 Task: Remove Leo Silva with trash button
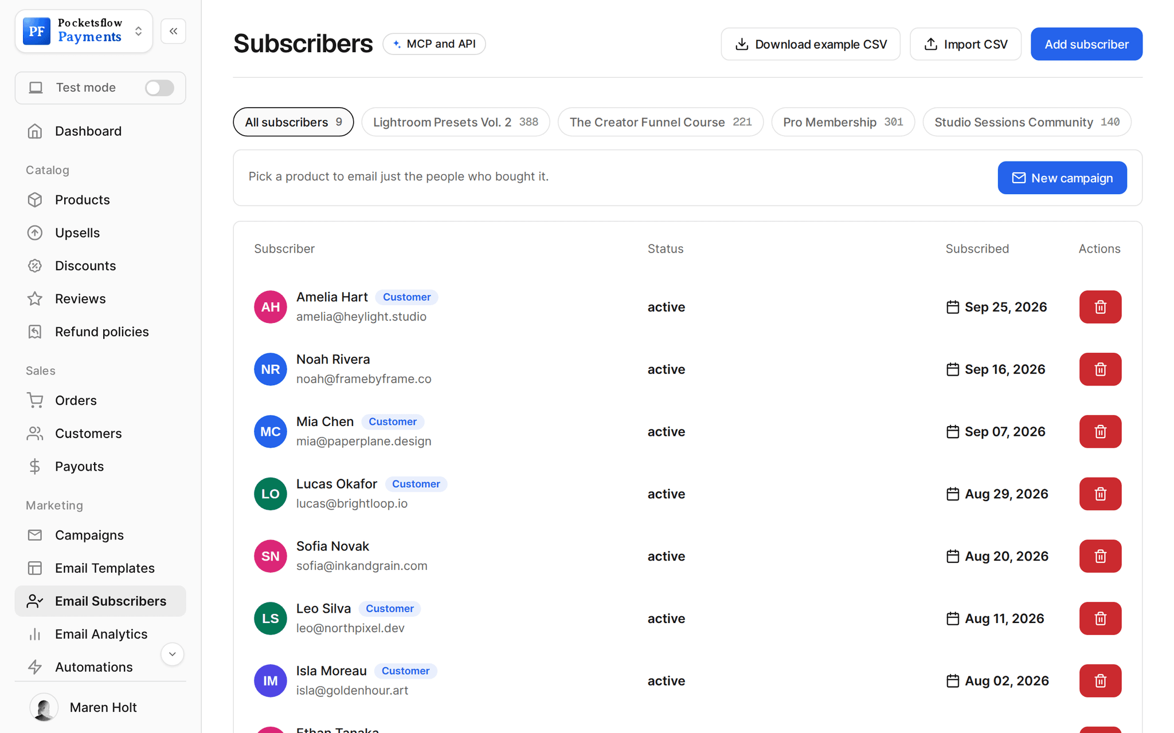[1100, 618]
